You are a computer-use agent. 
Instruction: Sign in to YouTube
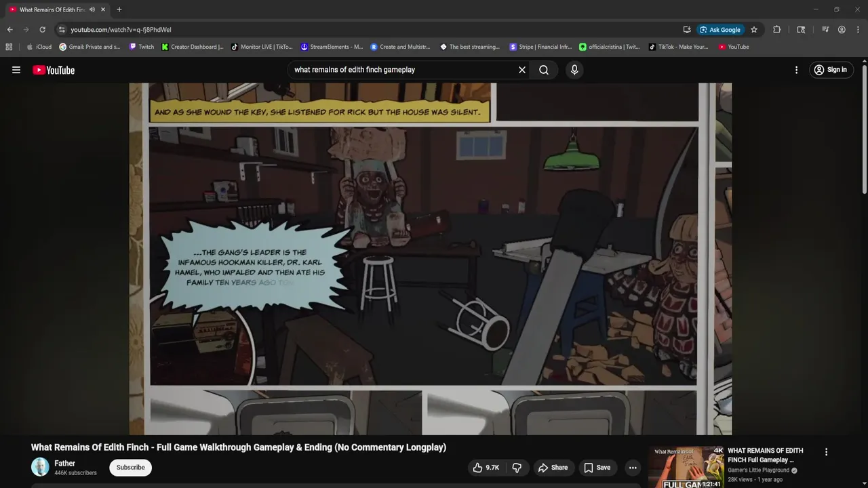pyautogui.click(x=831, y=70)
